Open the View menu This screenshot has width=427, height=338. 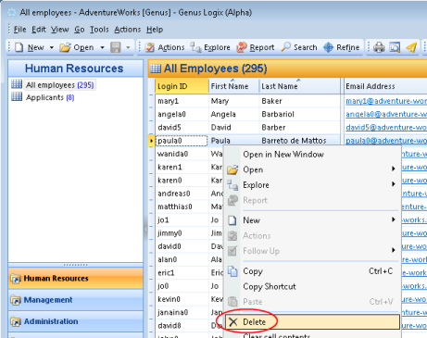click(x=60, y=30)
